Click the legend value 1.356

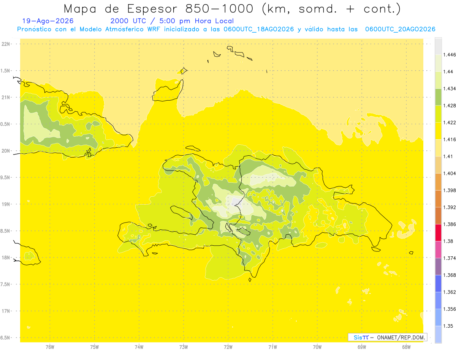pos(450,309)
